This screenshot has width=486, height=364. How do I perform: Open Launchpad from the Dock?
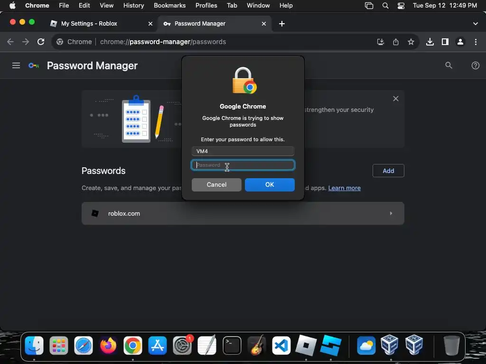point(58,345)
